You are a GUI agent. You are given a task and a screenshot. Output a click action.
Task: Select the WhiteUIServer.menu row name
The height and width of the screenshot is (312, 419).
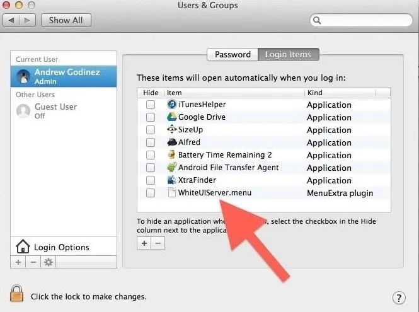(x=215, y=192)
